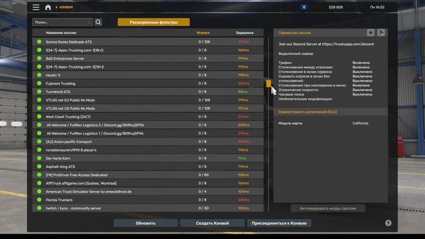Screen dimensions: 425x239
Task: Add session to favorites star icon
Action: [371, 33]
